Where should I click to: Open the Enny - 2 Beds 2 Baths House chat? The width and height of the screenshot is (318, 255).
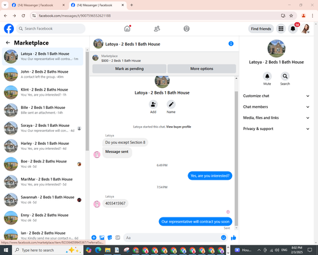point(43,217)
